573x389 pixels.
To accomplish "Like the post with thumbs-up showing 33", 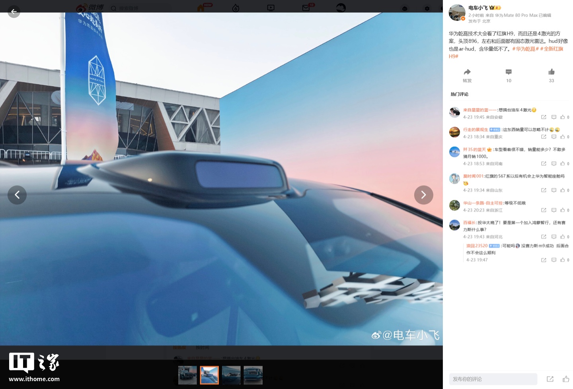I will [x=551, y=72].
